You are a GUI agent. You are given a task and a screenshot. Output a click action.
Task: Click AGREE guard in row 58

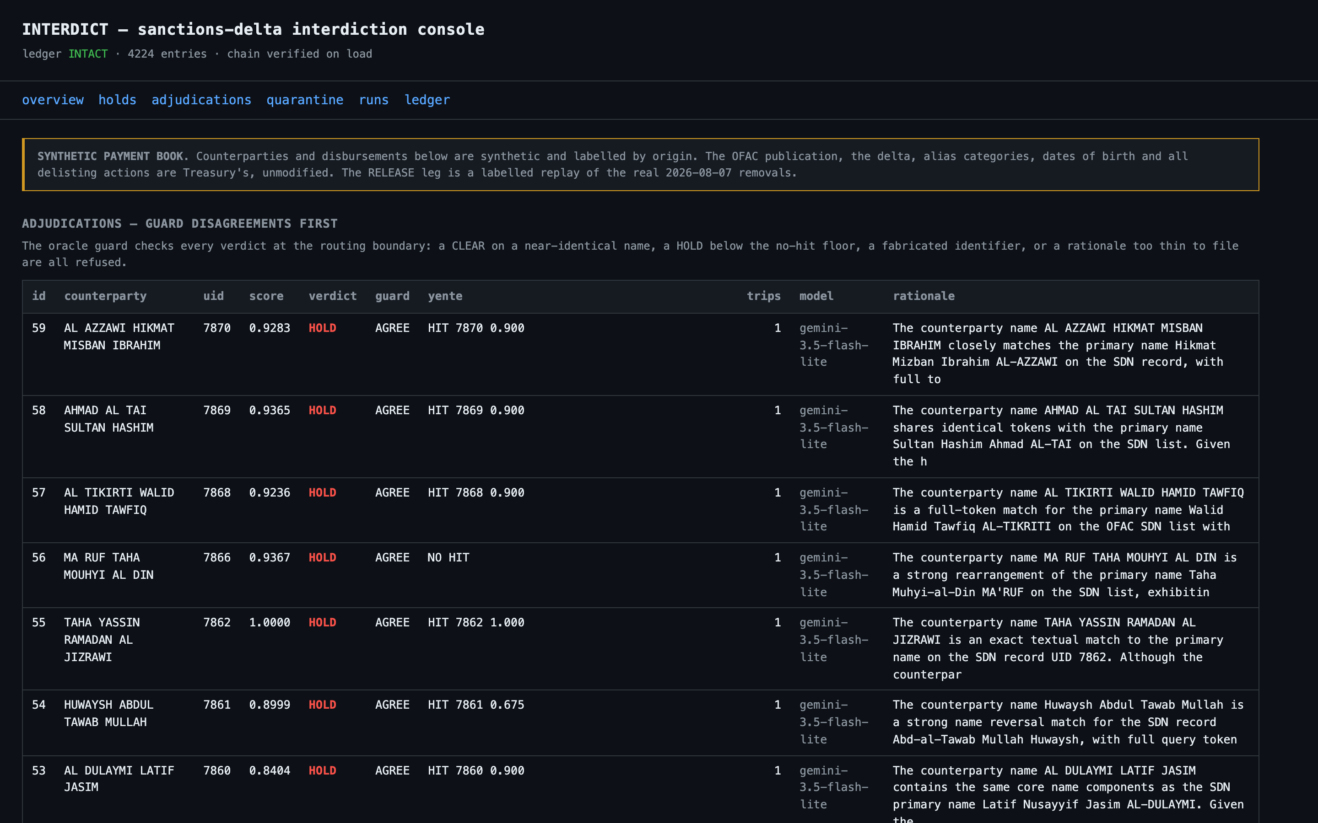(x=392, y=411)
